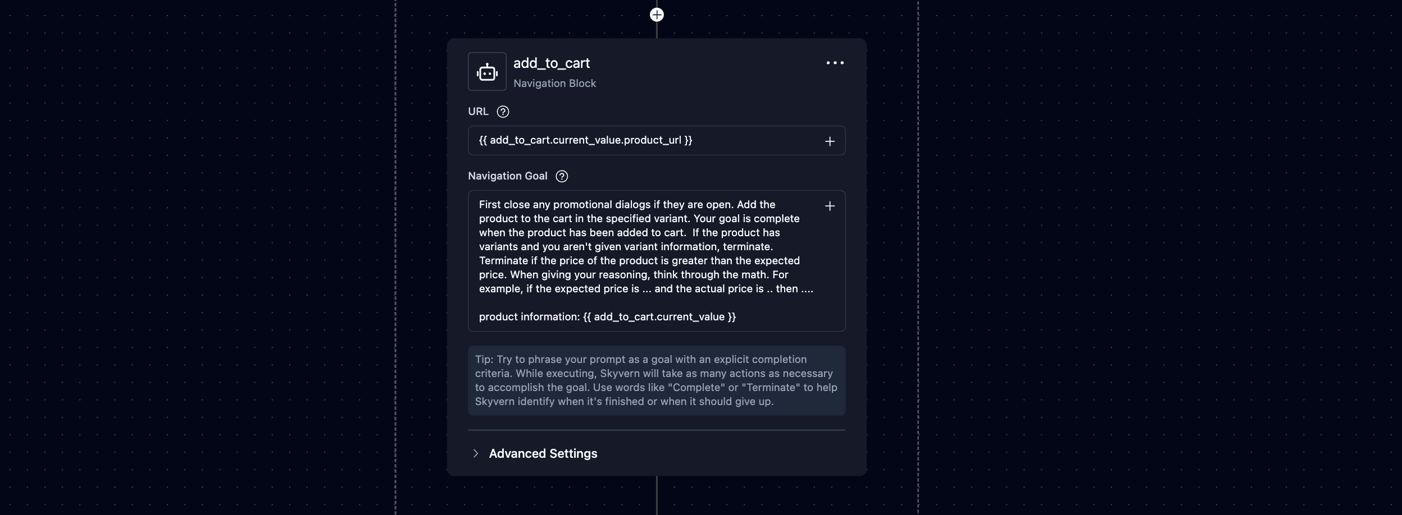Click the help icon next to URL
This screenshot has height=515, width=1402.
503,112
